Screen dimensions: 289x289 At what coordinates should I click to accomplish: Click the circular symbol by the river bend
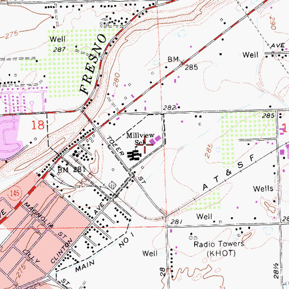[x=104, y=24]
